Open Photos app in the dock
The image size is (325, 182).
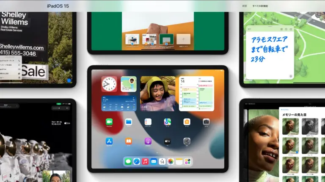171,161
